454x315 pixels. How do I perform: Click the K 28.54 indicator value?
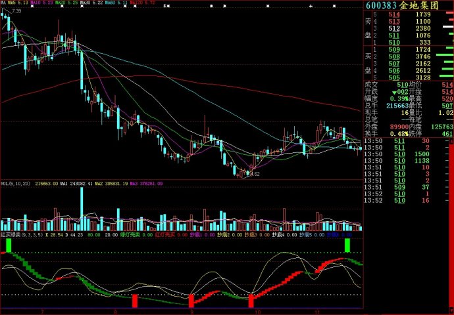(54, 235)
